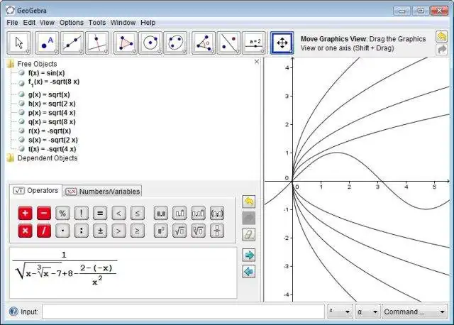Expand the Dependent Objects folder
Image resolution: width=454 pixels, height=325 pixels.
click(11, 158)
